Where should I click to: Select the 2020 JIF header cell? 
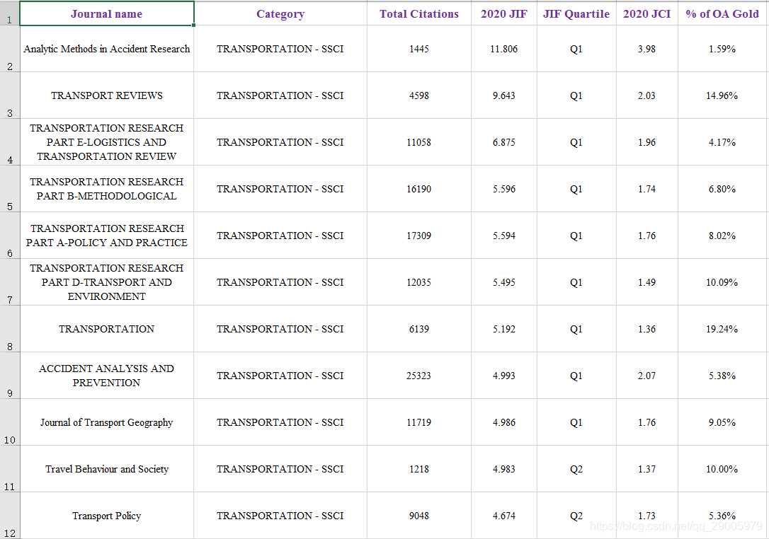pos(503,13)
